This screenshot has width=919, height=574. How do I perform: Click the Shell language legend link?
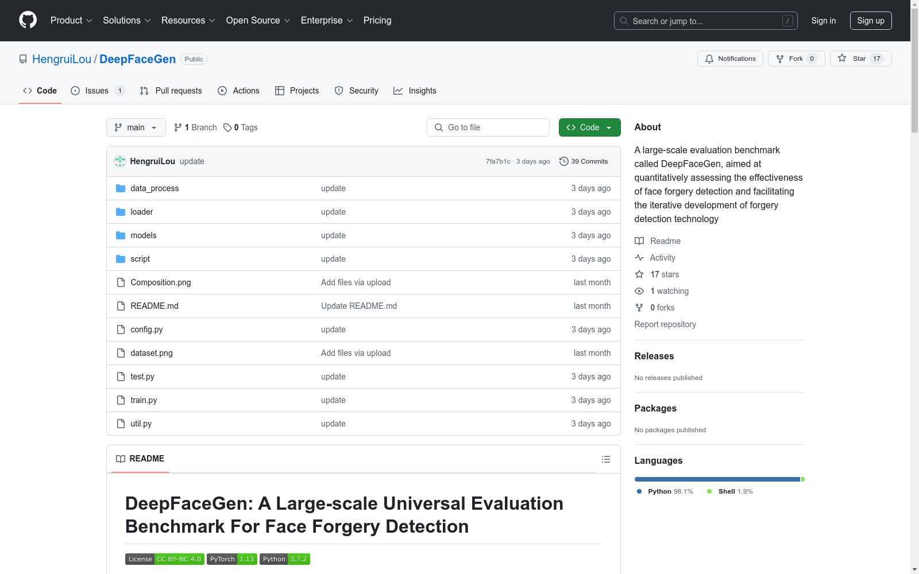729,491
